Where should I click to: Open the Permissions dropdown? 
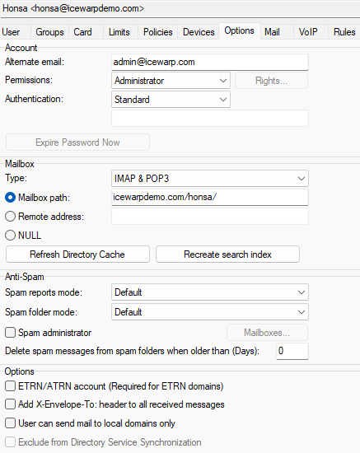point(171,81)
